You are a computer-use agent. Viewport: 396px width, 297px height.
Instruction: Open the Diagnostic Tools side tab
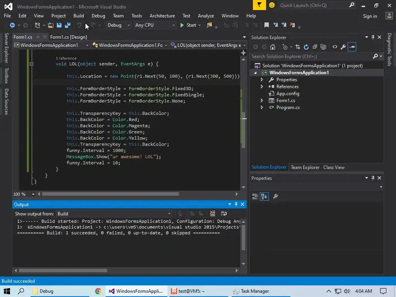(389, 49)
